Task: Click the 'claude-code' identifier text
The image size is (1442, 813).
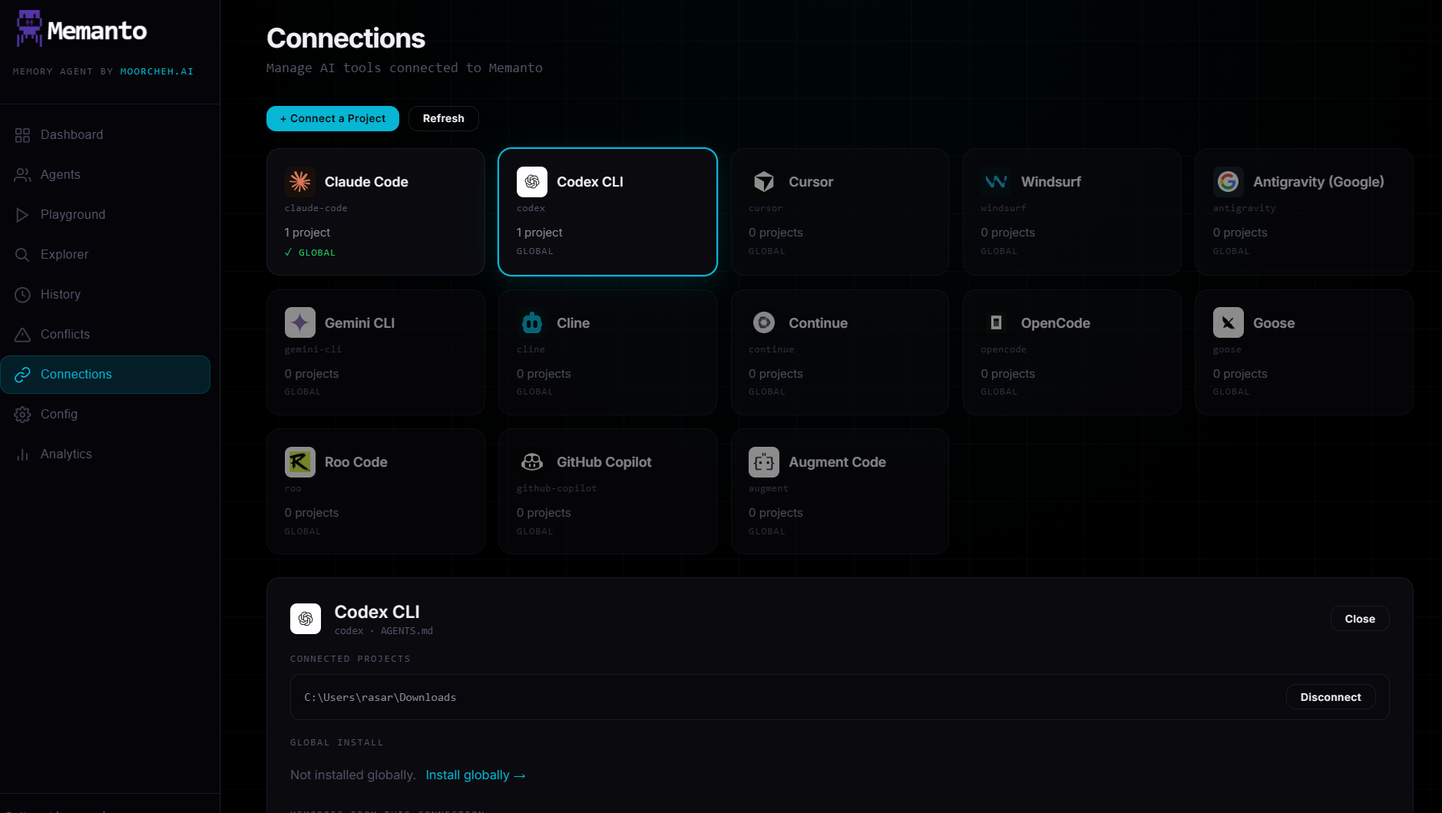Action: point(316,208)
